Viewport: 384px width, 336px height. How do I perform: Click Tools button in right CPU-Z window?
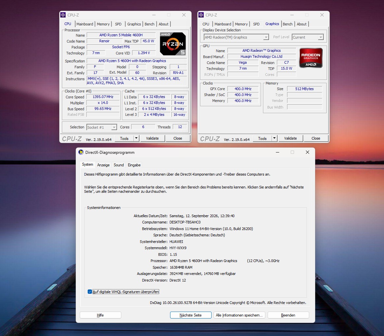(262, 138)
